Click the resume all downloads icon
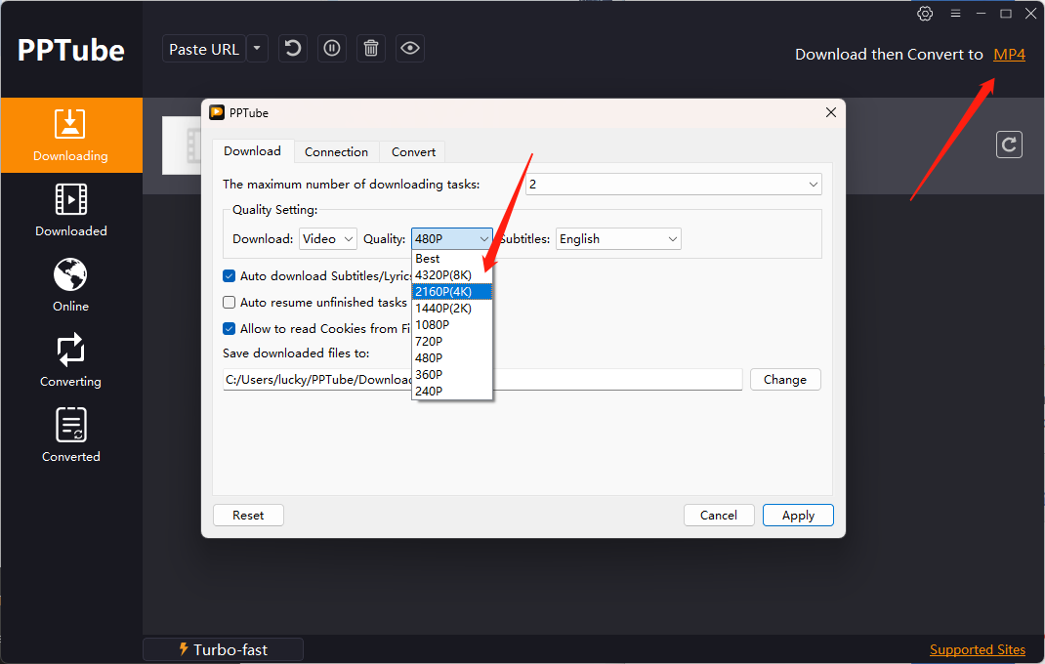Screen dimensions: 1045x664 (x=292, y=49)
